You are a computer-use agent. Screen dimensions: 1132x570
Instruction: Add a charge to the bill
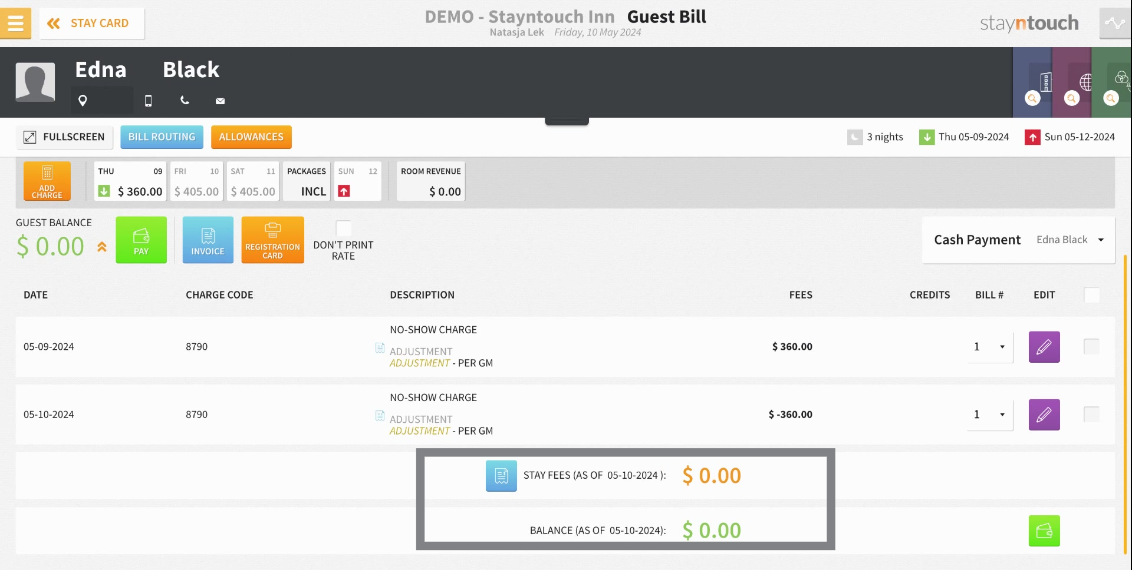click(47, 181)
